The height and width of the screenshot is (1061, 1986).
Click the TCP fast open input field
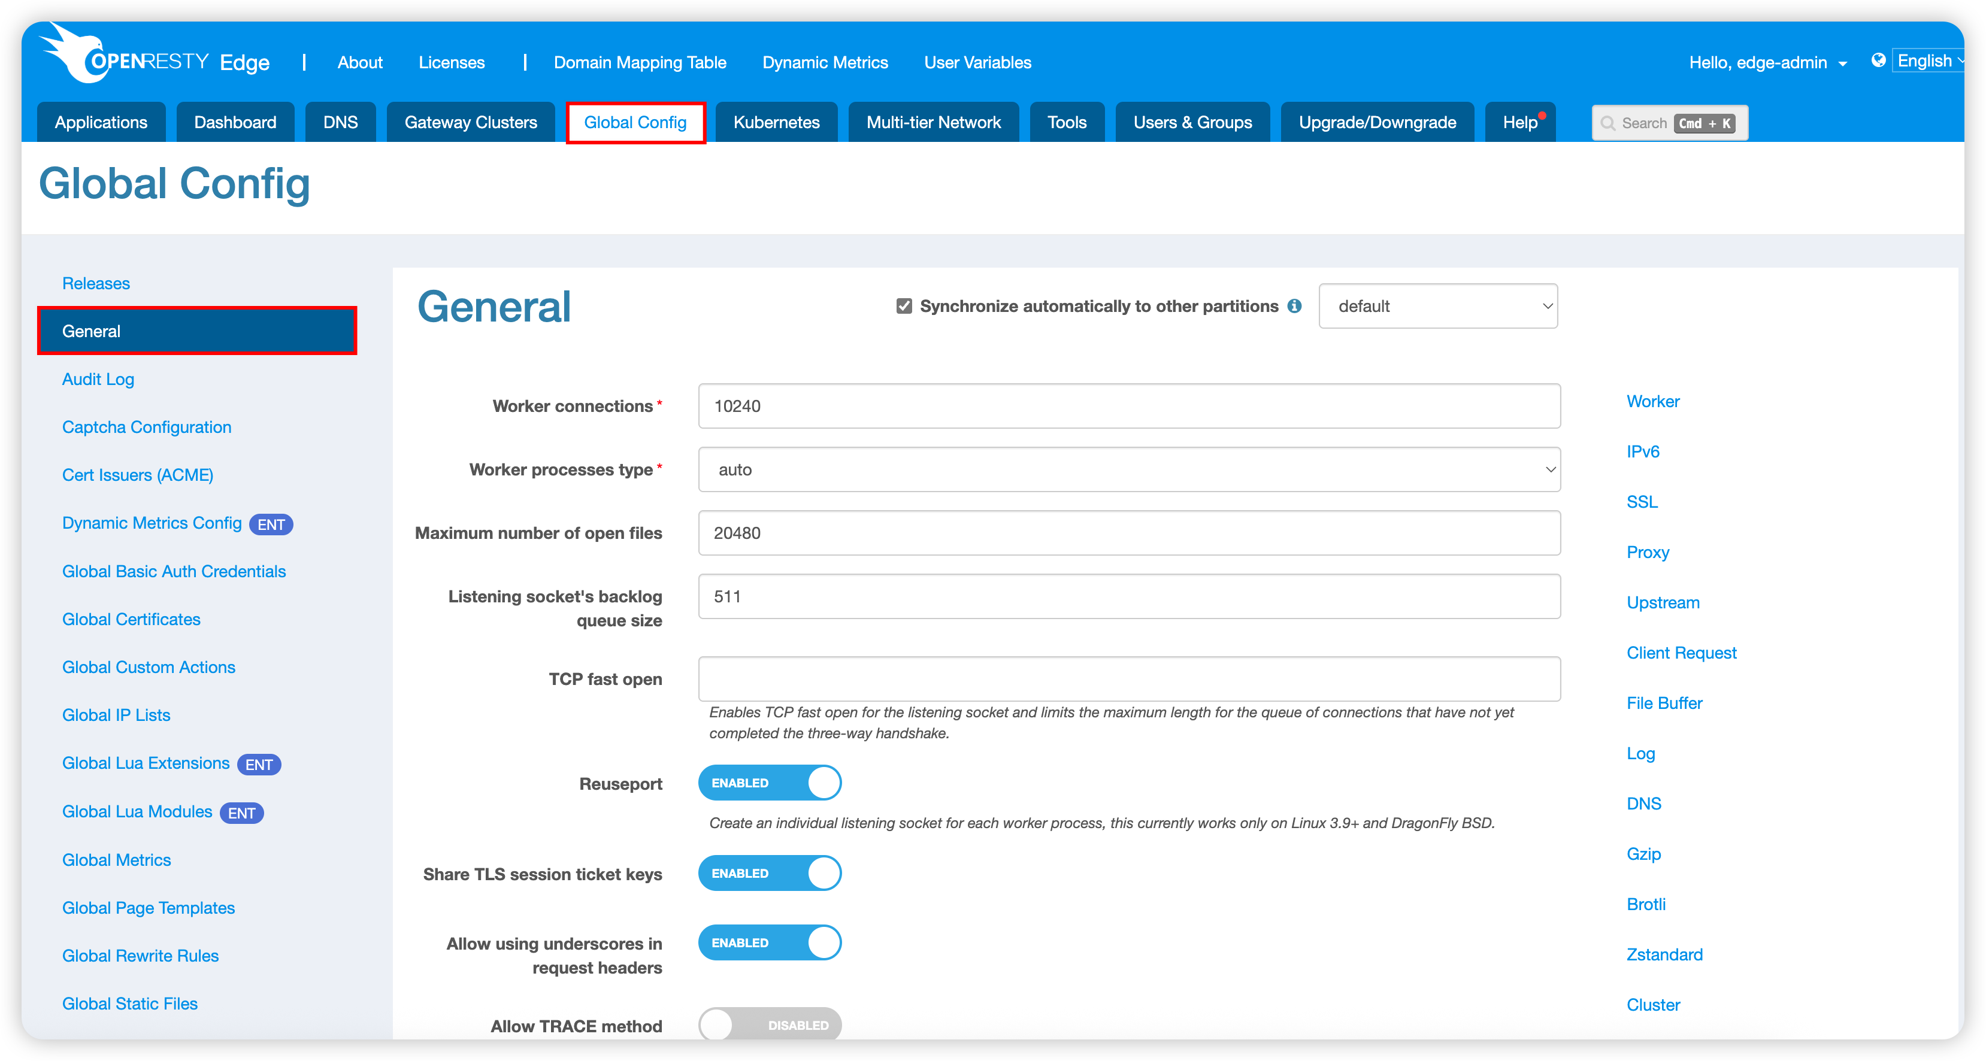coord(1129,679)
